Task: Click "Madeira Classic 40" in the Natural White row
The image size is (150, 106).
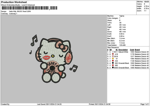Action: click(x=142, y=52)
